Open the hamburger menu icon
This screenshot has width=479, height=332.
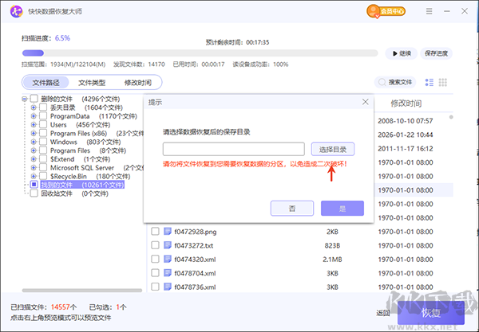(429, 11)
